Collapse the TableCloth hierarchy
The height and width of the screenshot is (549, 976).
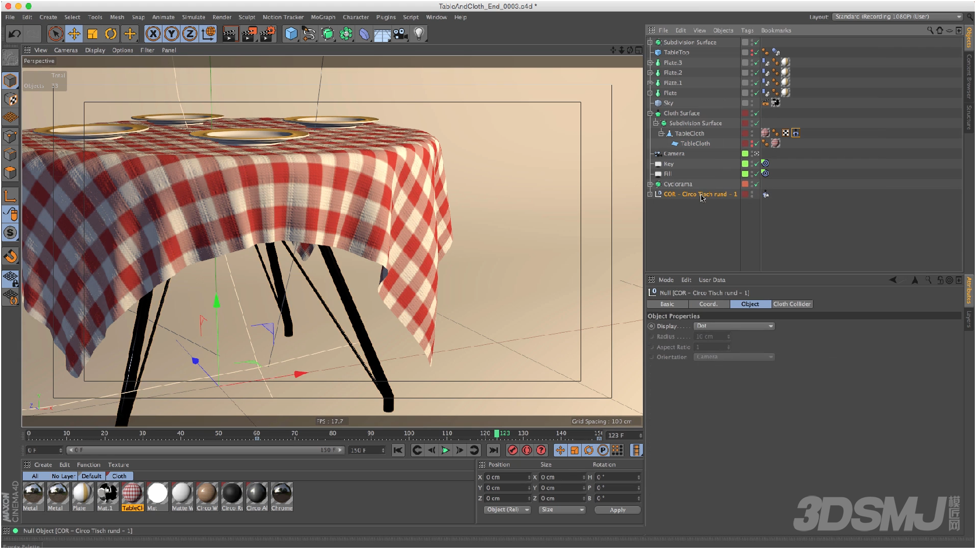click(x=661, y=134)
